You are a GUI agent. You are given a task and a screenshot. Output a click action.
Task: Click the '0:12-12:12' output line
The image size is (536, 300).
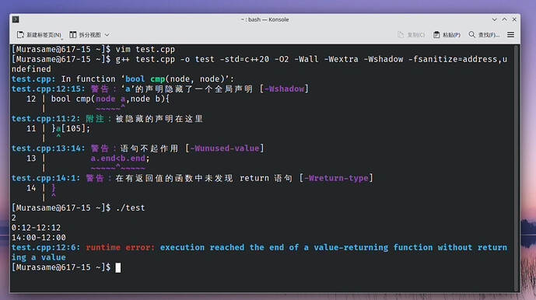tap(36, 228)
